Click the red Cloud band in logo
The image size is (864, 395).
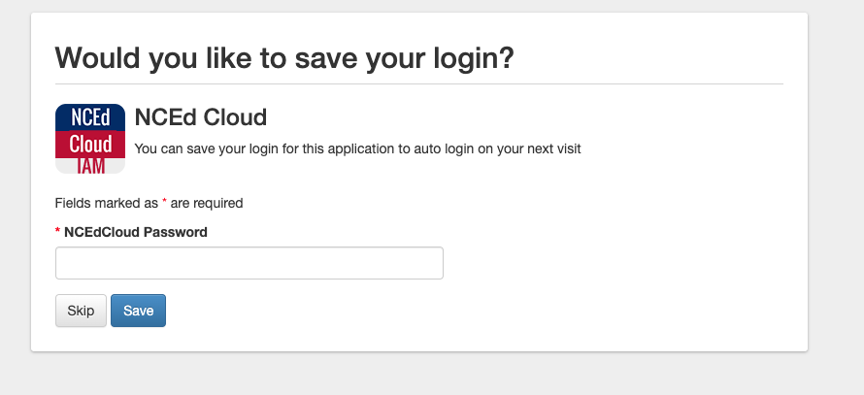click(x=90, y=144)
